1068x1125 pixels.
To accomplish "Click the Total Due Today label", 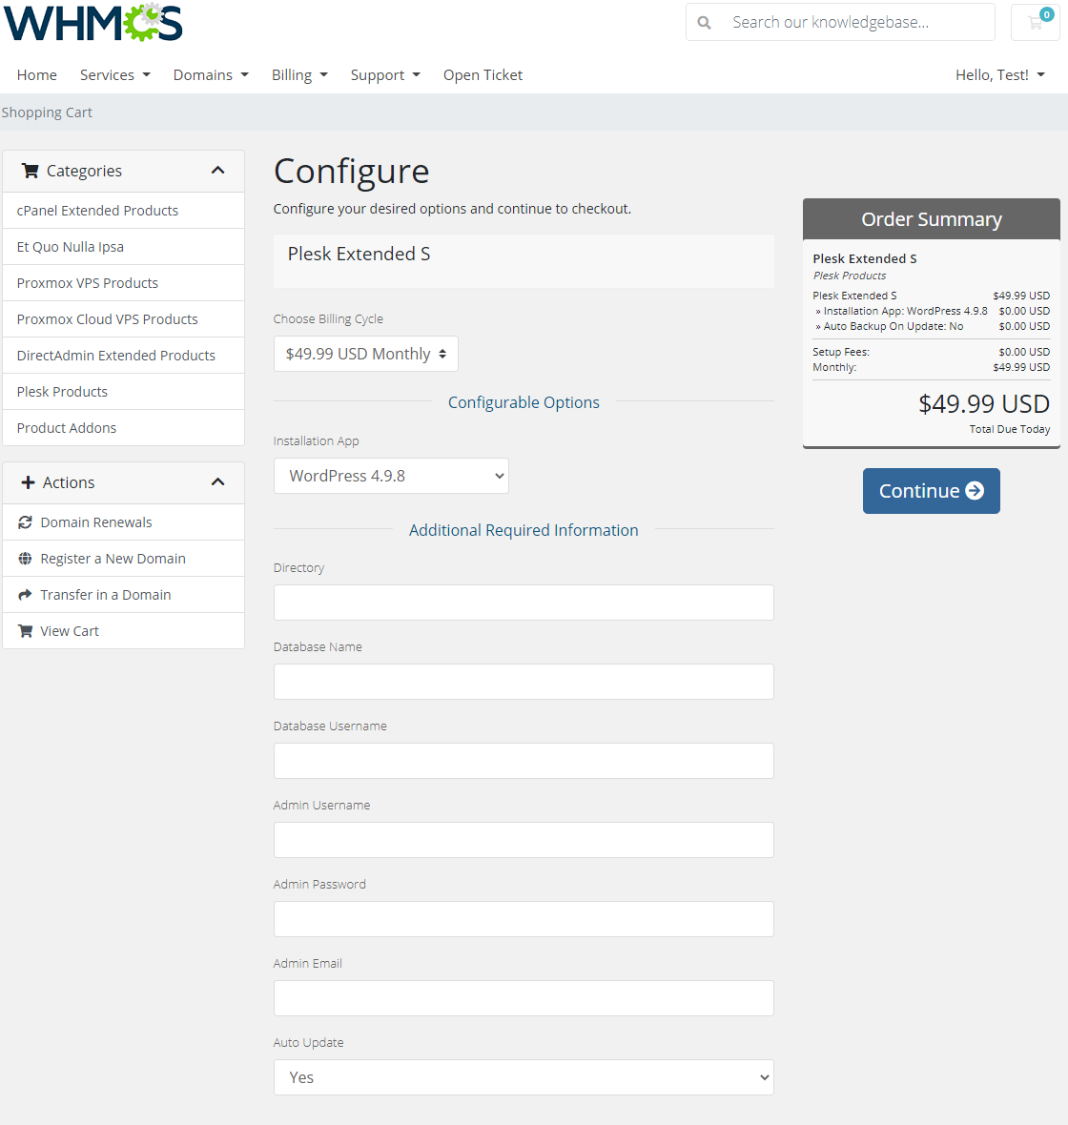I will (1009, 429).
